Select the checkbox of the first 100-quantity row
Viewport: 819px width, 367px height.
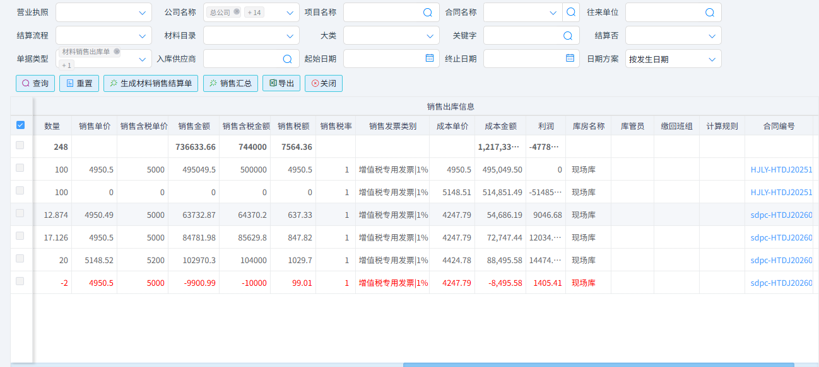[x=20, y=169]
